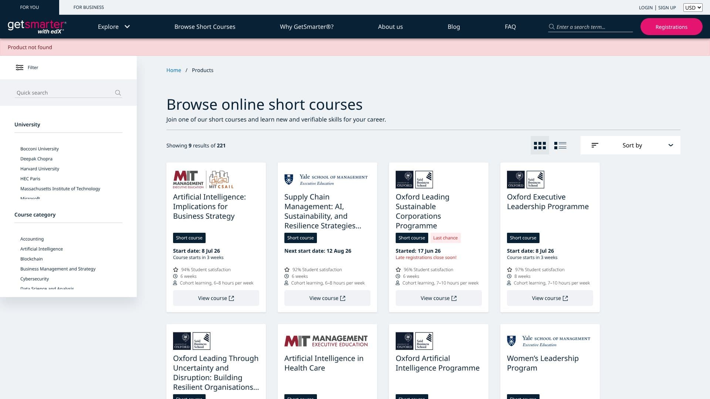
Task: Click the GetSmarter with edX logo
Action: (37, 27)
